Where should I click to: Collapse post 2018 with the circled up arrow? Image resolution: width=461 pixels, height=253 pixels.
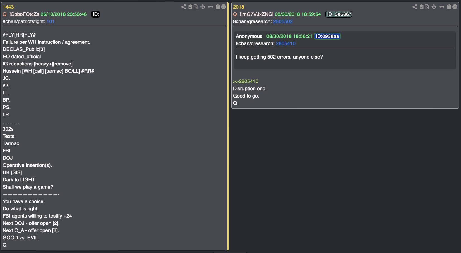455,7
